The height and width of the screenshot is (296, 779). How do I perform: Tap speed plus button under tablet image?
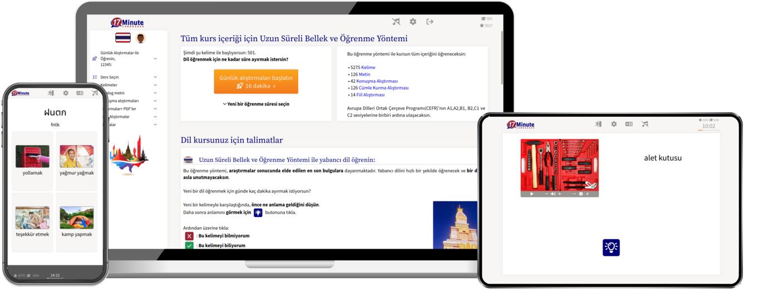(587, 194)
